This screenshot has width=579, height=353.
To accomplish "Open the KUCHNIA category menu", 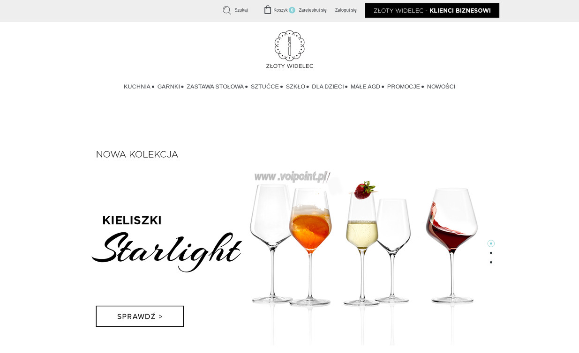I will [137, 87].
